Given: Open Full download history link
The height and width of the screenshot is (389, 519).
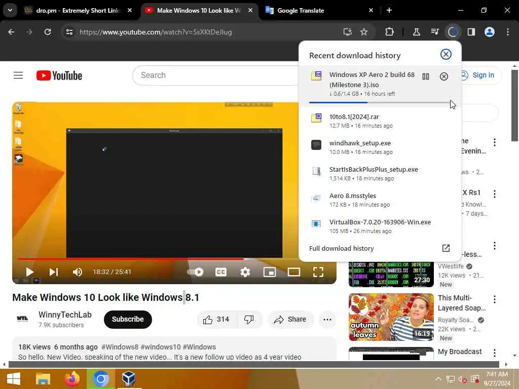Looking at the screenshot, I should pyautogui.click(x=380, y=248).
